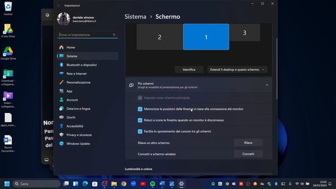Click the Account person icon in the sidebar
This screenshot has height=189, width=336.
coord(61,100)
